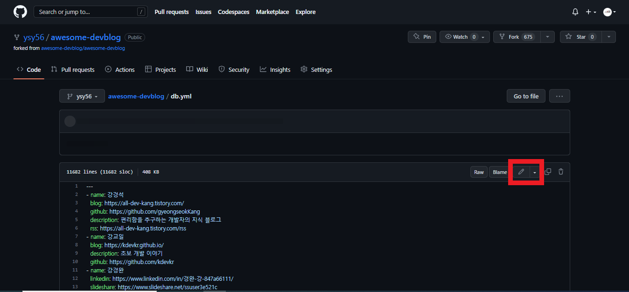Open the awesome-devblog repository title link

[86, 37]
